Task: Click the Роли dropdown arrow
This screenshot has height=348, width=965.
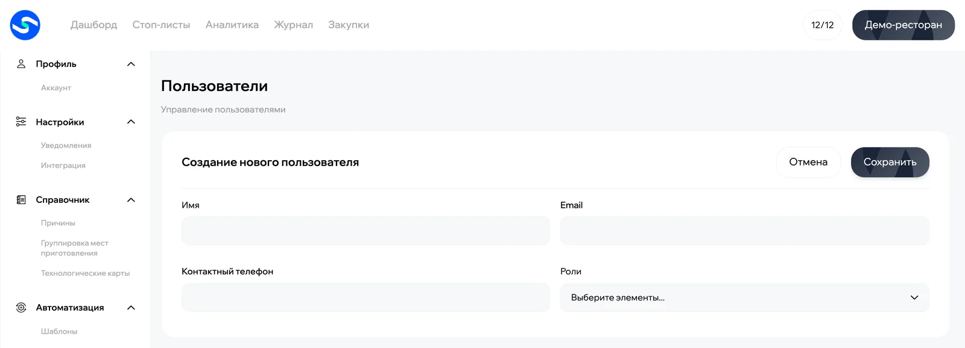Action: coord(914,297)
